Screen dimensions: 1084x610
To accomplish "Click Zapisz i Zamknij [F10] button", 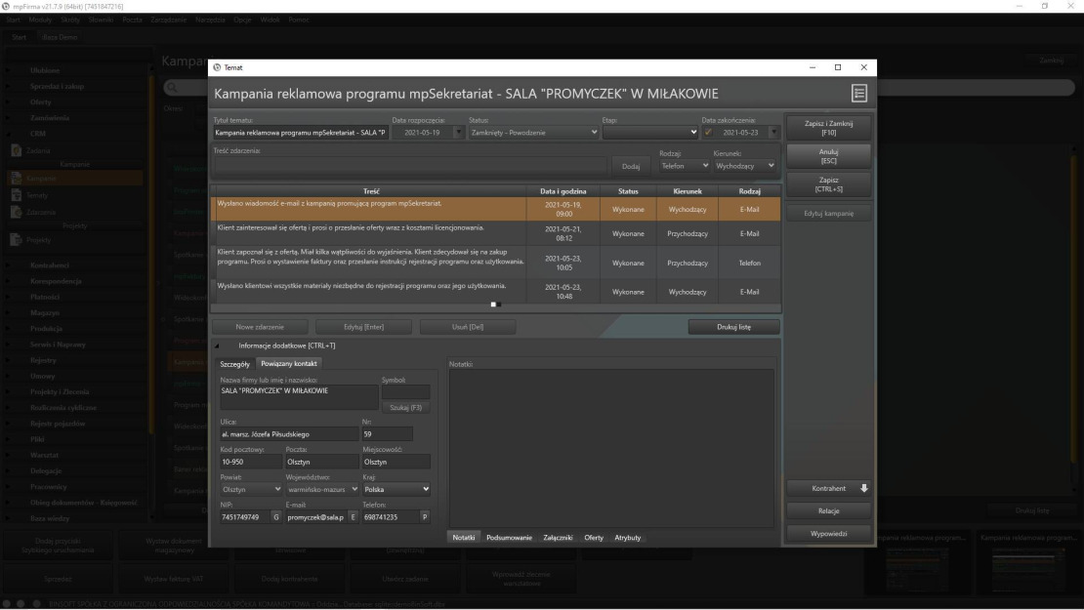I will point(828,128).
